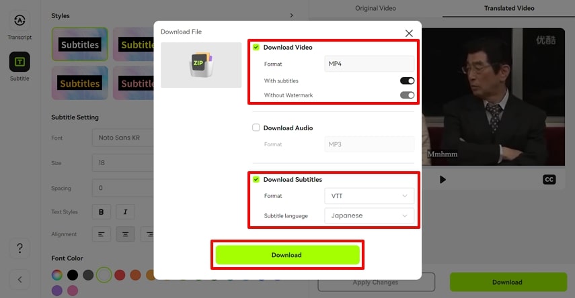This screenshot has width=575, height=298.
Task: Toggle the Without Watermark switch
Action: 407,95
